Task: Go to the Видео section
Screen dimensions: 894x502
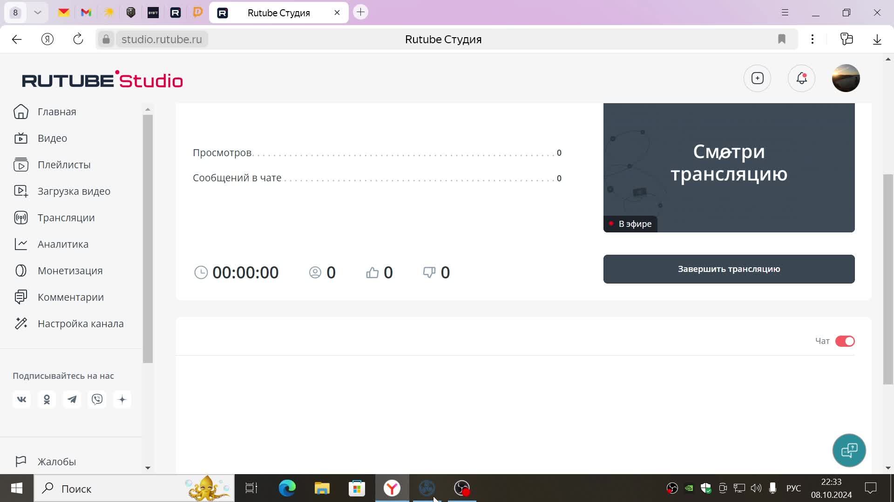Action: pos(41,139)
